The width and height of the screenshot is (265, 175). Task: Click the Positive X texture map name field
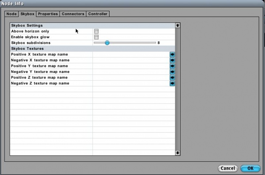point(131,54)
